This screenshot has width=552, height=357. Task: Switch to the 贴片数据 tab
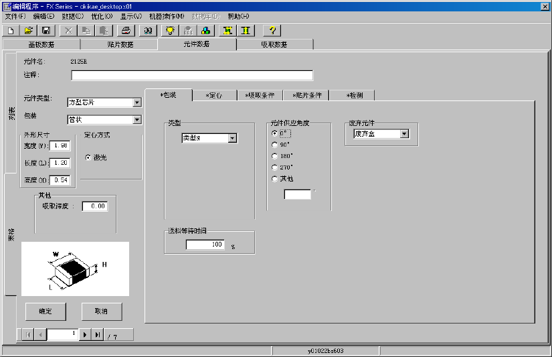(x=120, y=44)
